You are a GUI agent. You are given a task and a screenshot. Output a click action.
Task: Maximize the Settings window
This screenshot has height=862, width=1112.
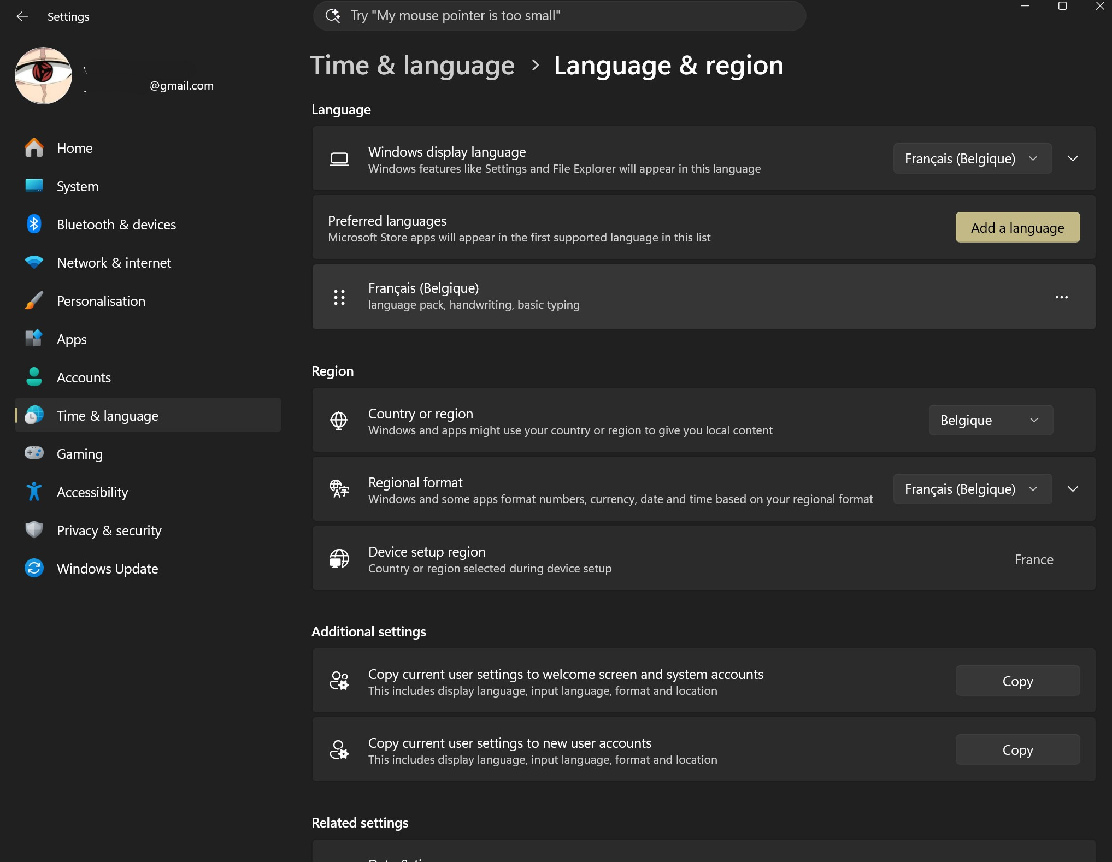pos(1062,6)
